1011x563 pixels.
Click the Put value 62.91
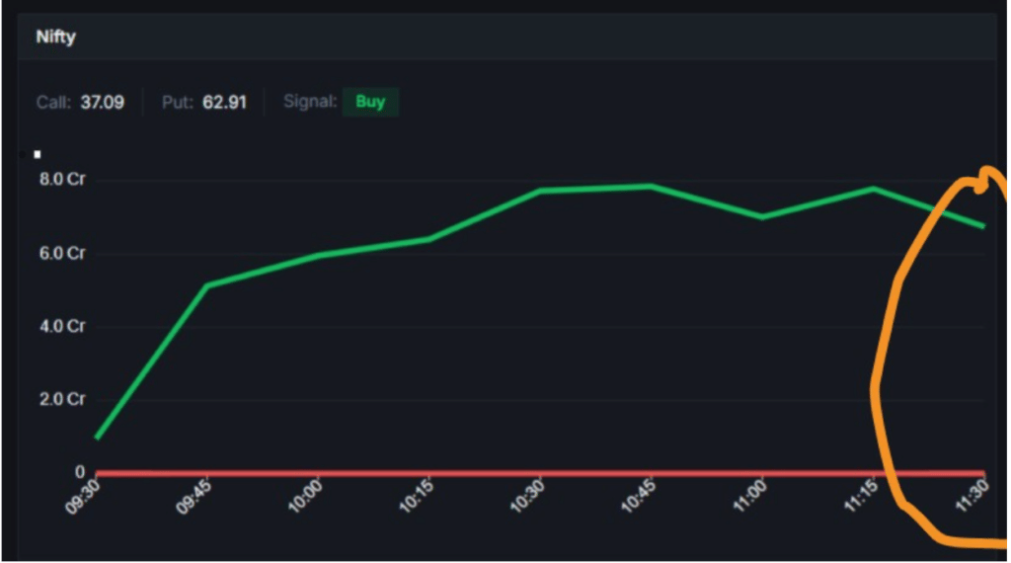[x=224, y=102]
